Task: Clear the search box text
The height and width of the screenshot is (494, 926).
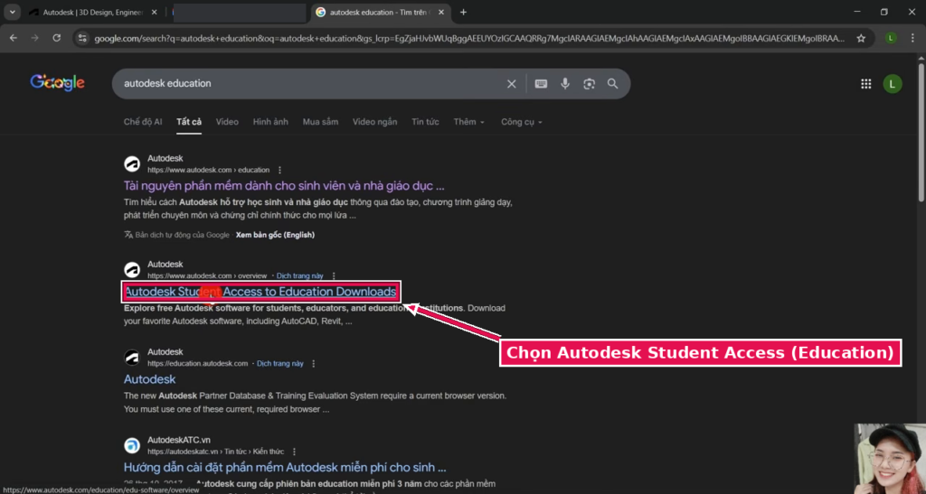Action: [x=512, y=84]
